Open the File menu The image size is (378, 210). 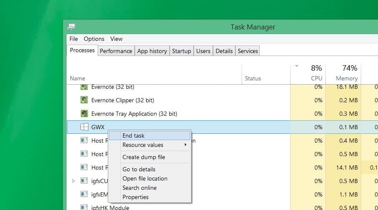(x=74, y=39)
